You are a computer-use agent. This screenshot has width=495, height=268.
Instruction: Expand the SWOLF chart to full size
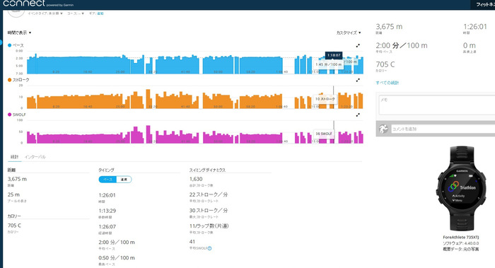(358, 115)
